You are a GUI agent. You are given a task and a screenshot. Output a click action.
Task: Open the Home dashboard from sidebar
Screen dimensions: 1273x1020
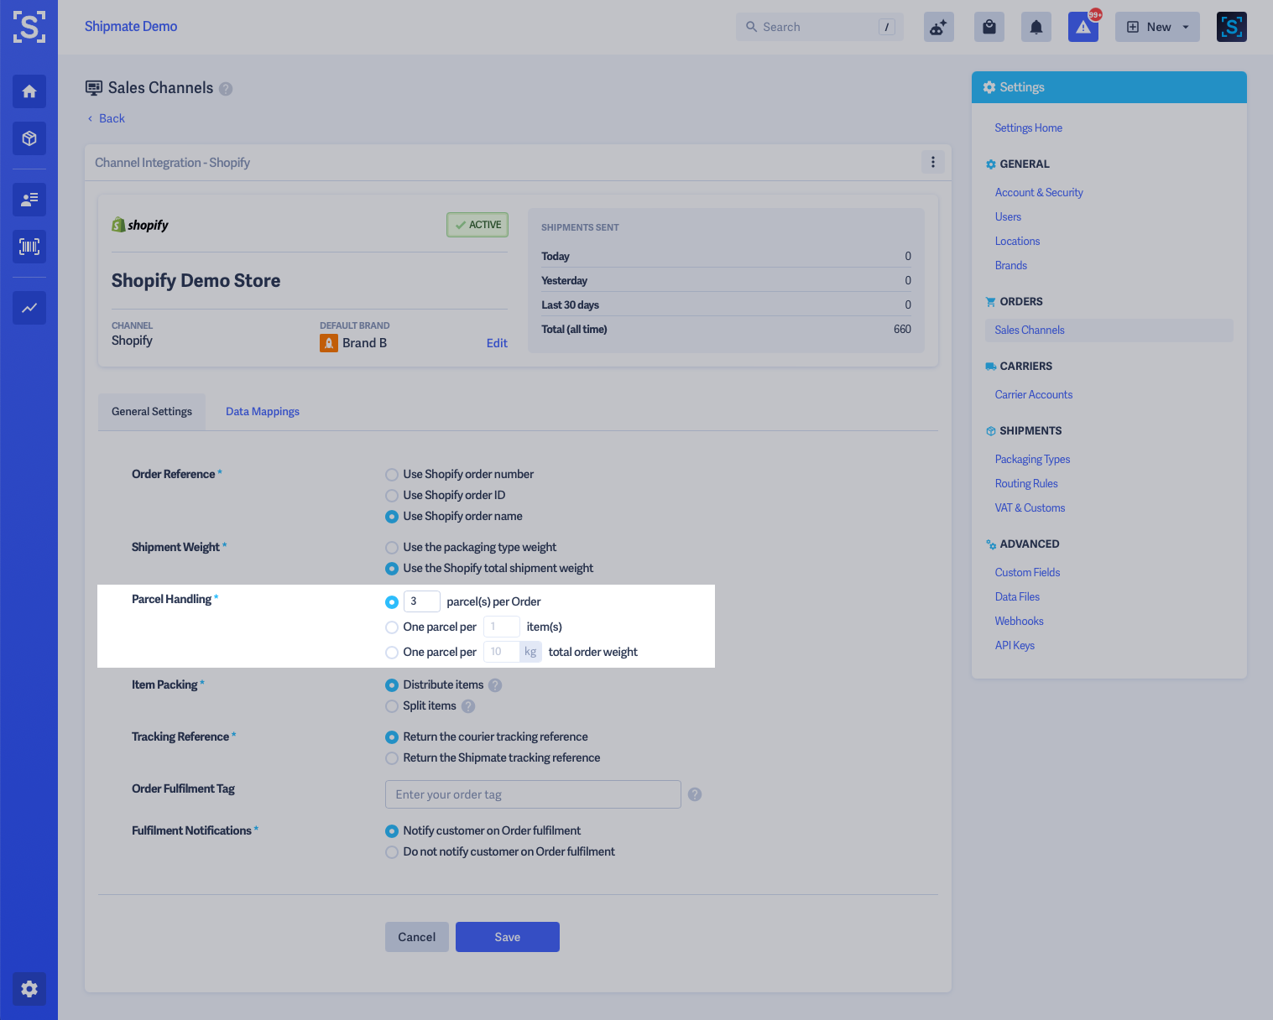29,91
